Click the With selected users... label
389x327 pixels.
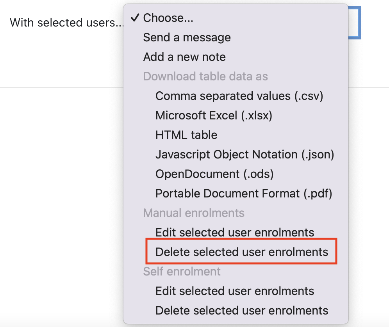(66, 23)
